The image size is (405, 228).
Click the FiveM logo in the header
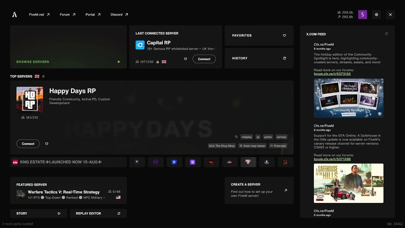point(15,15)
